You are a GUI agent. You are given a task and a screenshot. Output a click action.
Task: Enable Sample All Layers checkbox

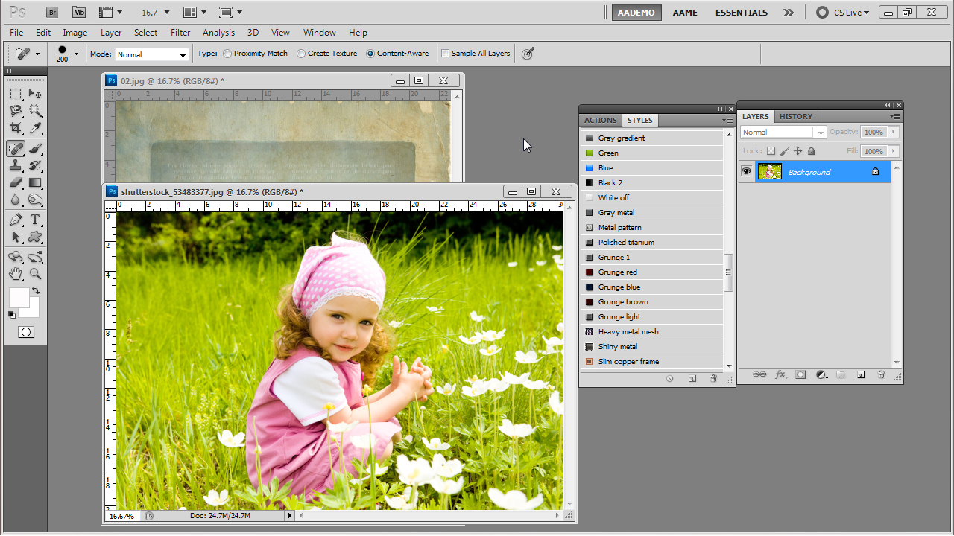click(446, 54)
